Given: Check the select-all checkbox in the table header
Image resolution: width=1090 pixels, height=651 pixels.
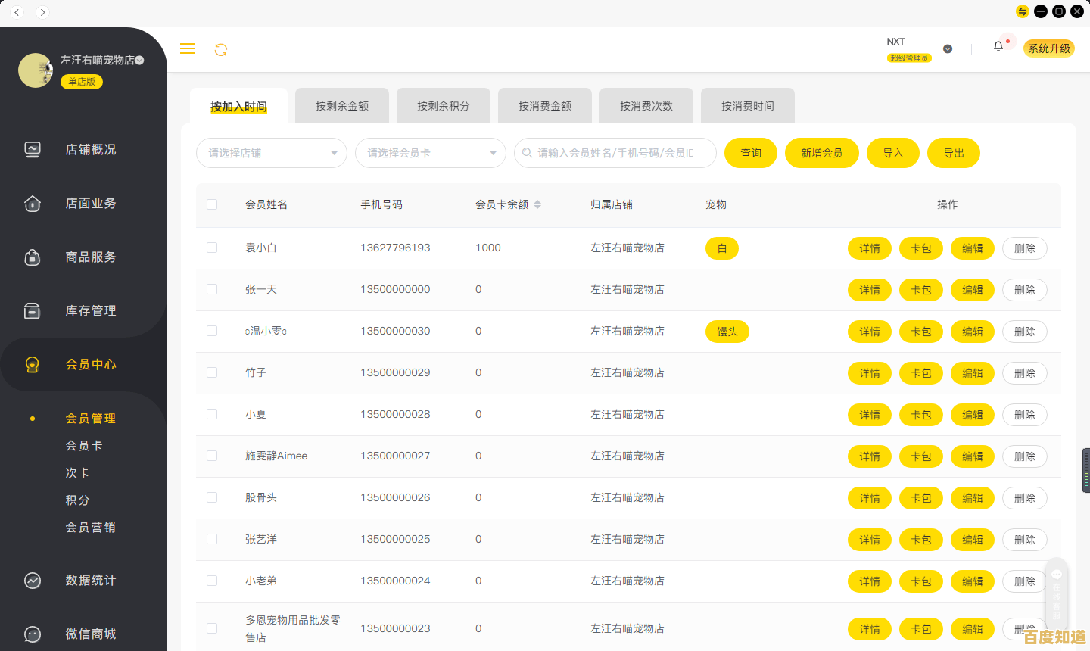Looking at the screenshot, I should tap(213, 204).
